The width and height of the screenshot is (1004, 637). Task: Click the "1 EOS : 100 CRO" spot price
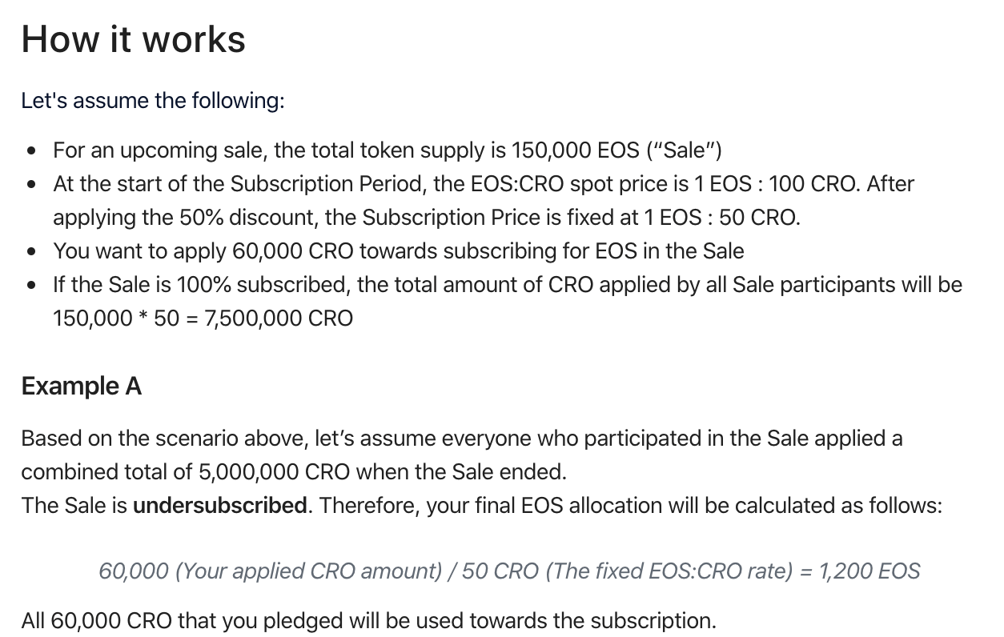point(776,184)
